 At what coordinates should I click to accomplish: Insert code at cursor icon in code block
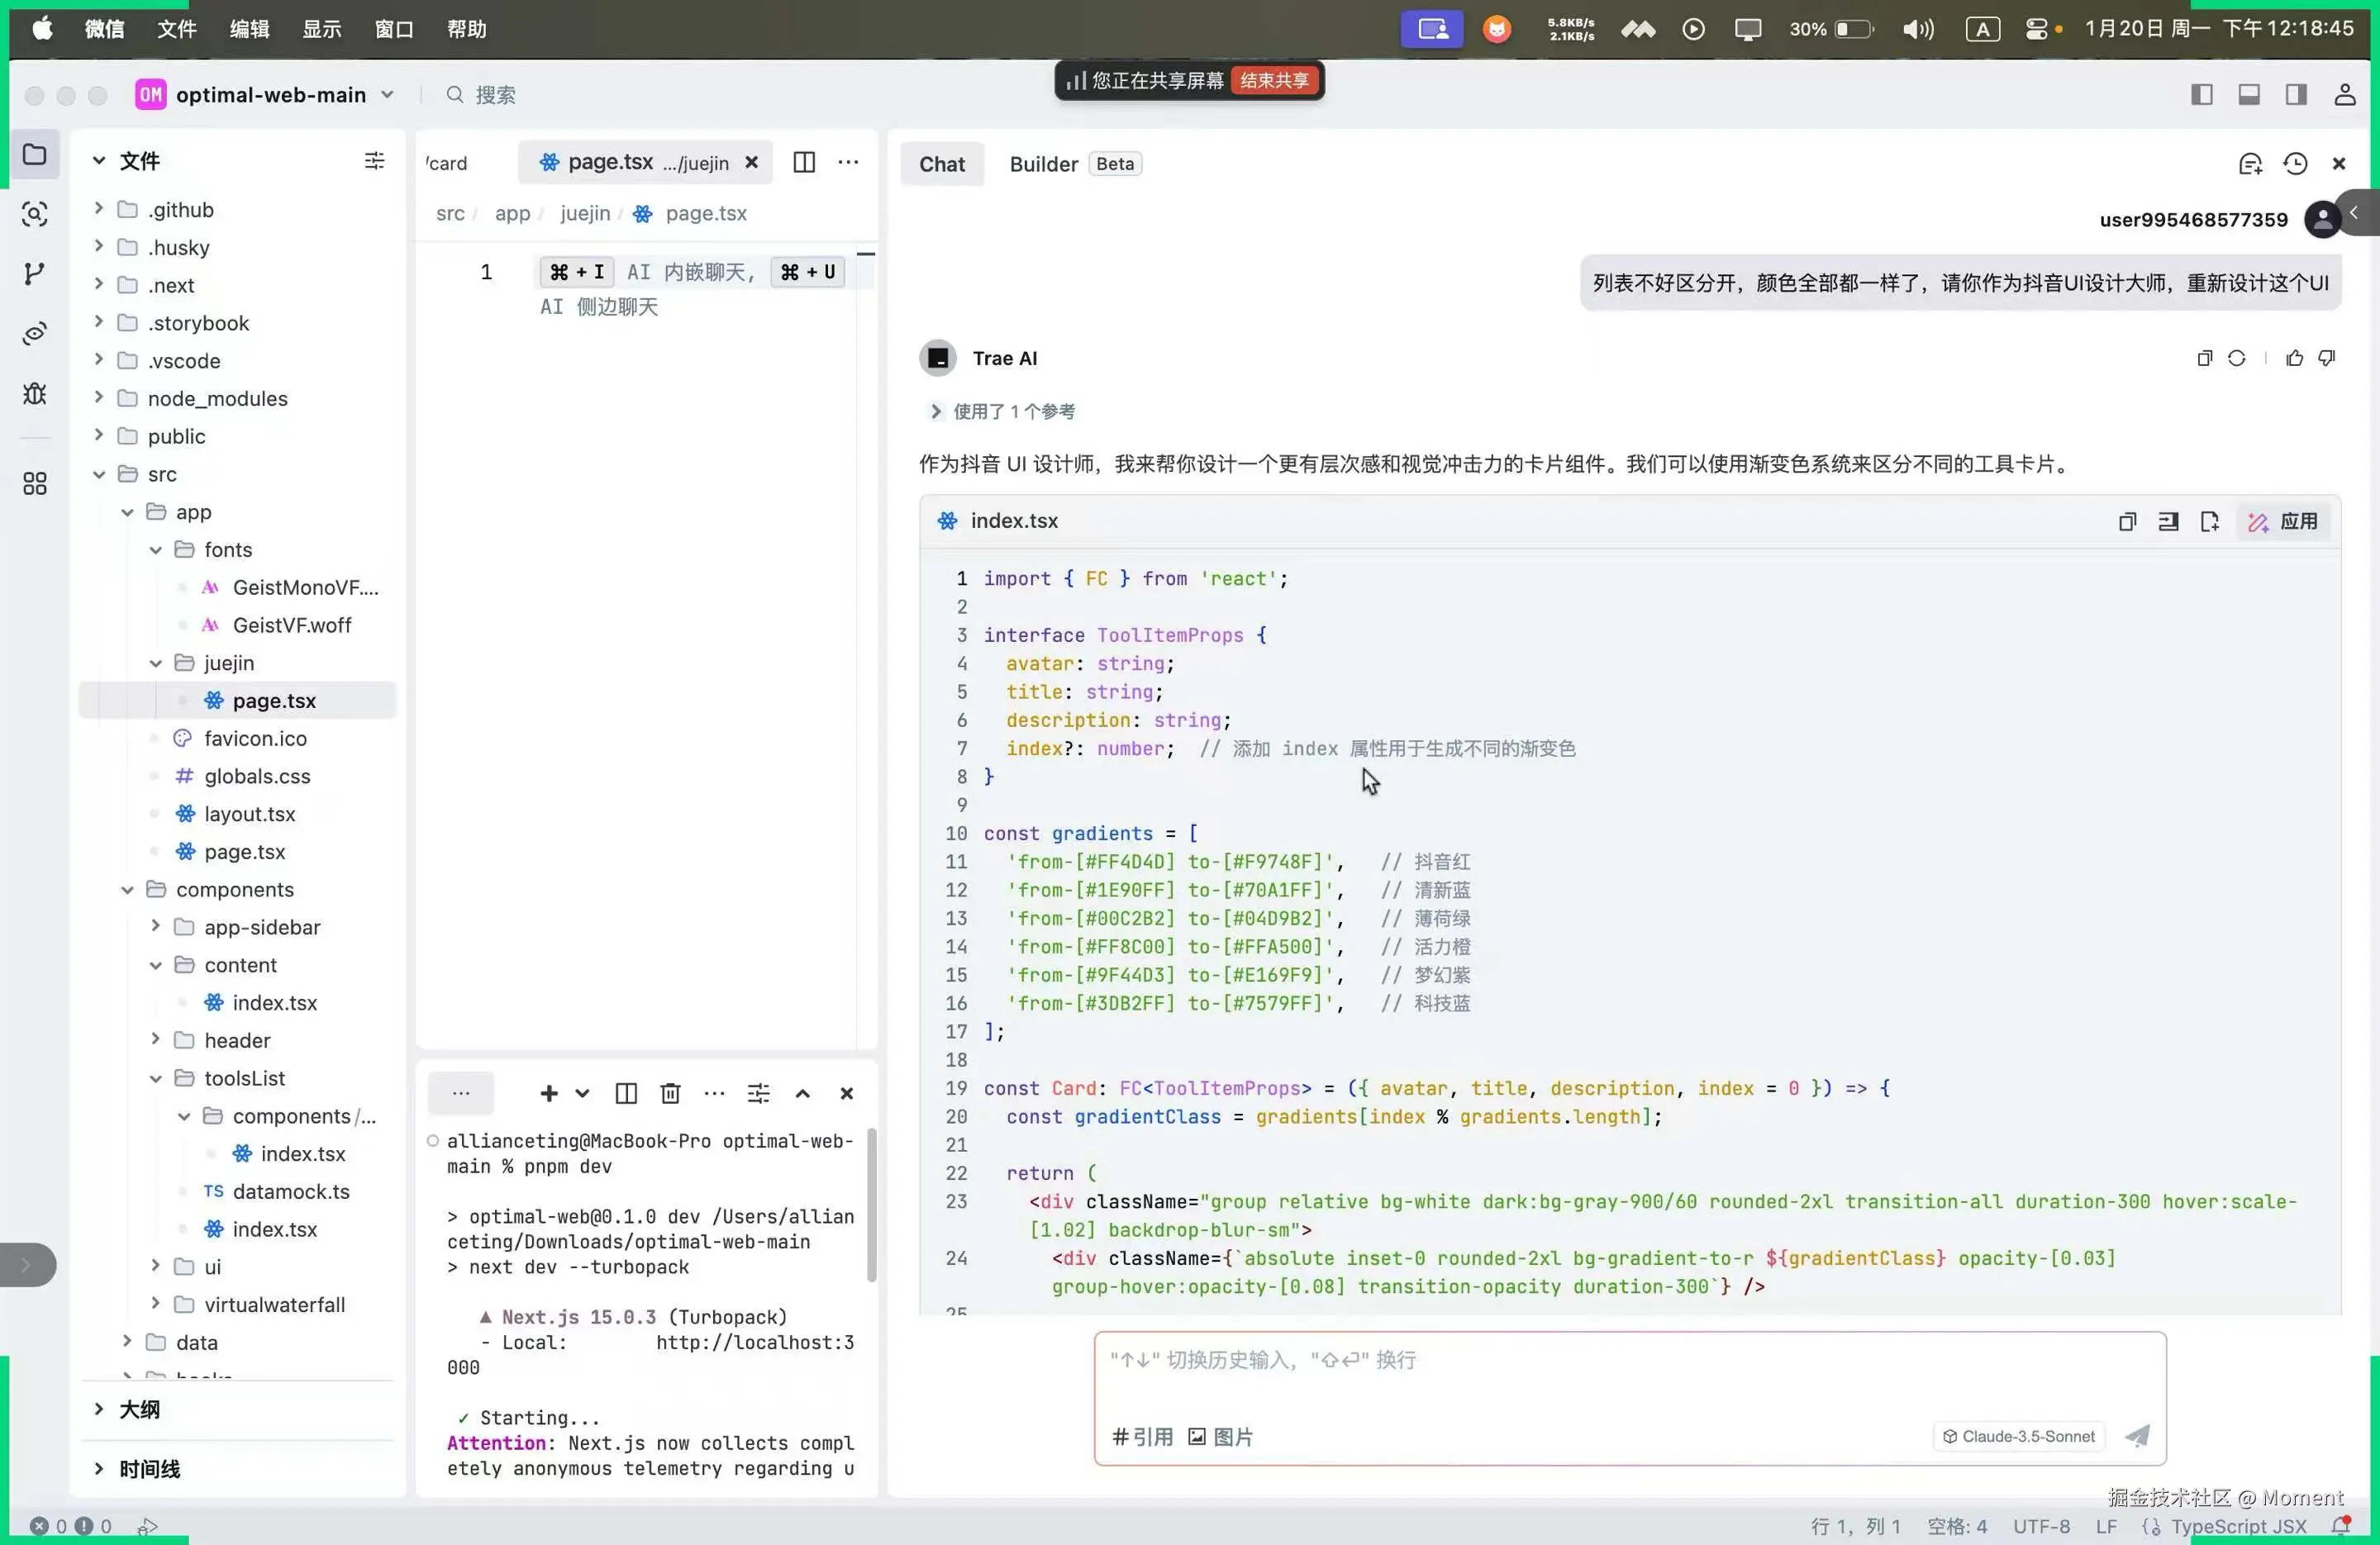click(x=2168, y=521)
